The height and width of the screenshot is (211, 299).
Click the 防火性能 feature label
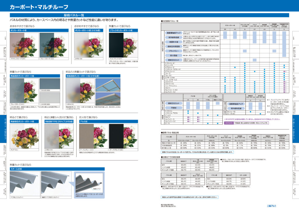pyautogui.click(x=173, y=56)
